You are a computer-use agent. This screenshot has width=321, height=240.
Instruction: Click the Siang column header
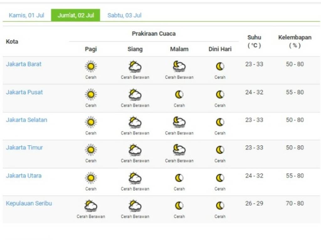tap(135, 49)
